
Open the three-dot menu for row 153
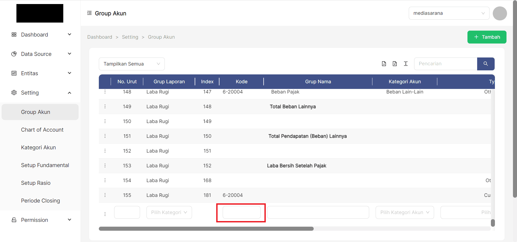pos(105,166)
